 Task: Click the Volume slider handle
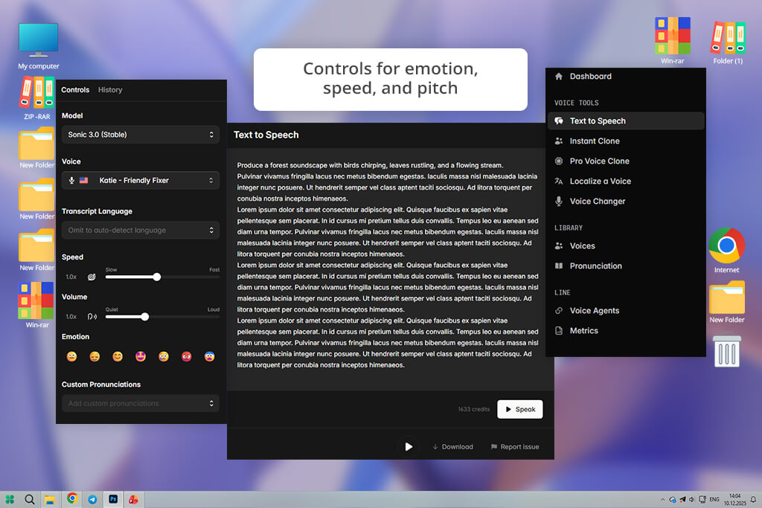(x=145, y=317)
